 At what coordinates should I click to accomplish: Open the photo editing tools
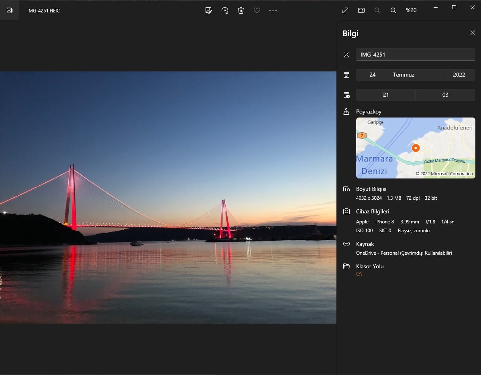pos(208,10)
